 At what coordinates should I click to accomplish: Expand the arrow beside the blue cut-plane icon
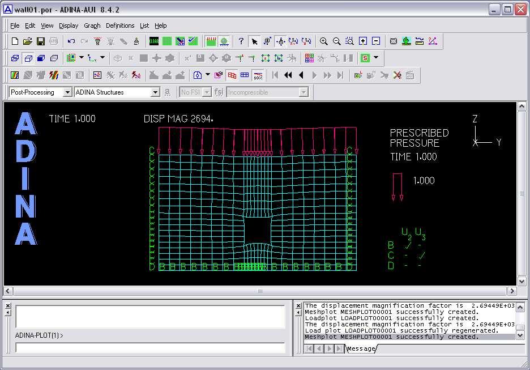point(208,74)
